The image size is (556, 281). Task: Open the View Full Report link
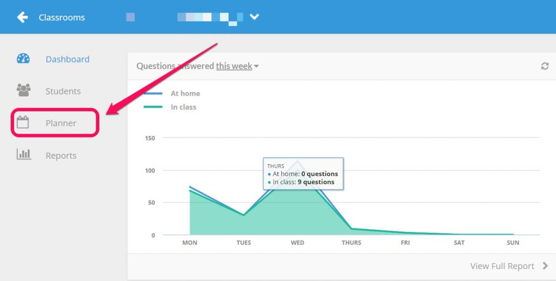pyautogui.click(x=502, y=266)
